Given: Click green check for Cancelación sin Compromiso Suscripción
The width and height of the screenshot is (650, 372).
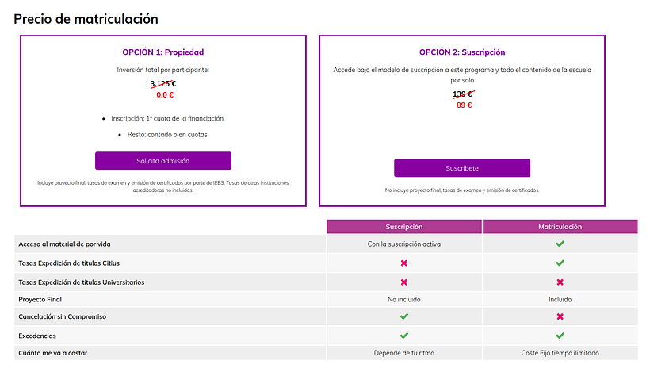Looking at the screenshot, I should click(x=403, y=316).
